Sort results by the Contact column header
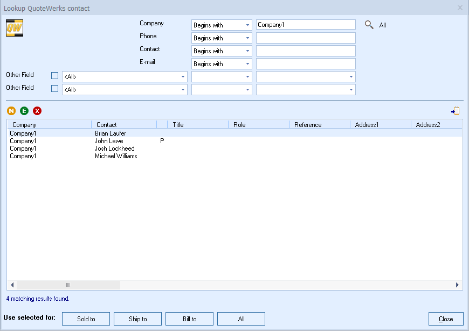 click(123, 125)
